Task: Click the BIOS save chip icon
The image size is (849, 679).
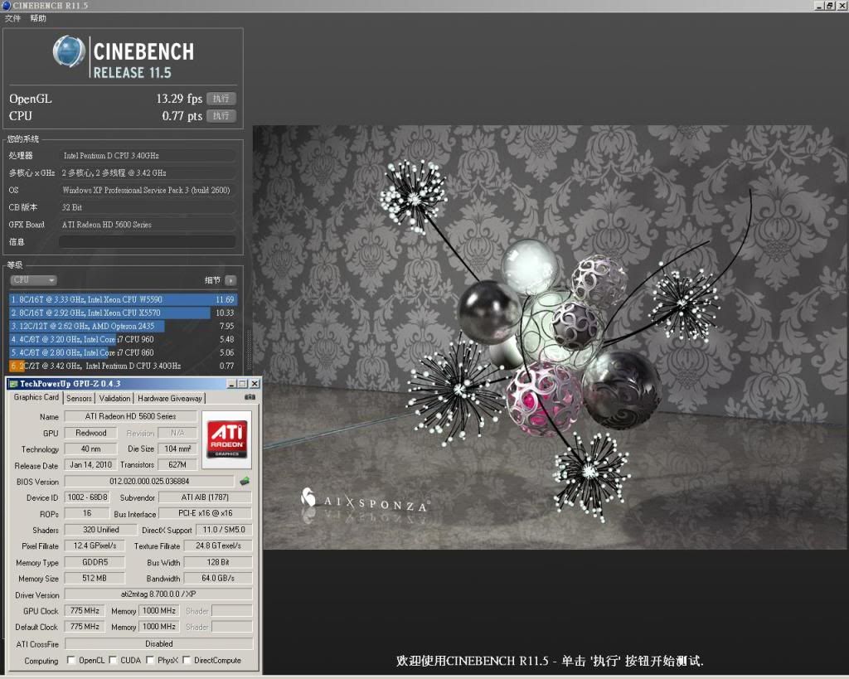Action: [245, 481]
